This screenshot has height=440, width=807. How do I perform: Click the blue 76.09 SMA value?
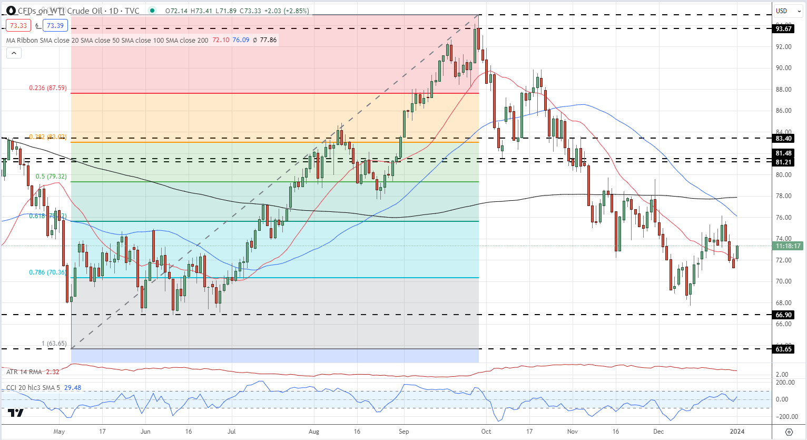tap(241, 40)
